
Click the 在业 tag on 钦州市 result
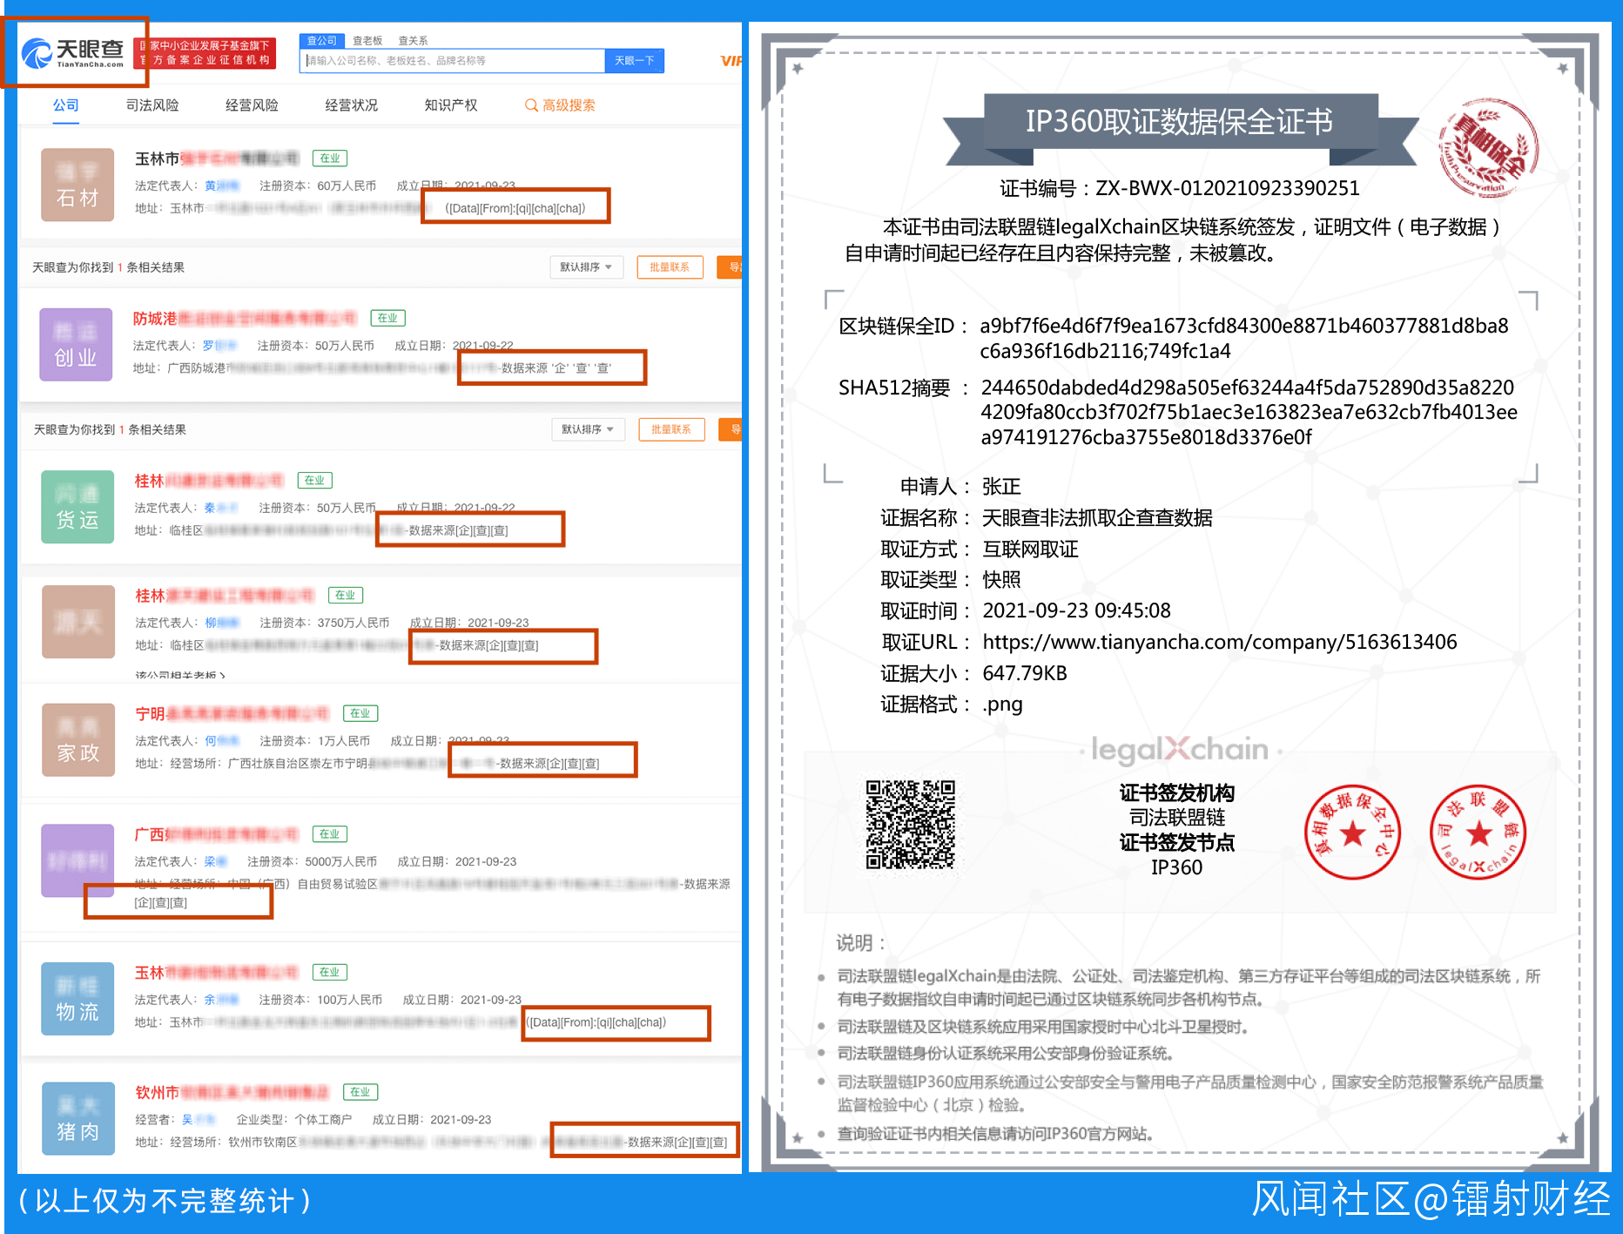(x=360, y=1092)
